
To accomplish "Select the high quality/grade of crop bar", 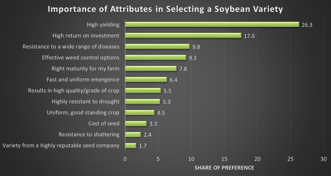I will [143, 90].
